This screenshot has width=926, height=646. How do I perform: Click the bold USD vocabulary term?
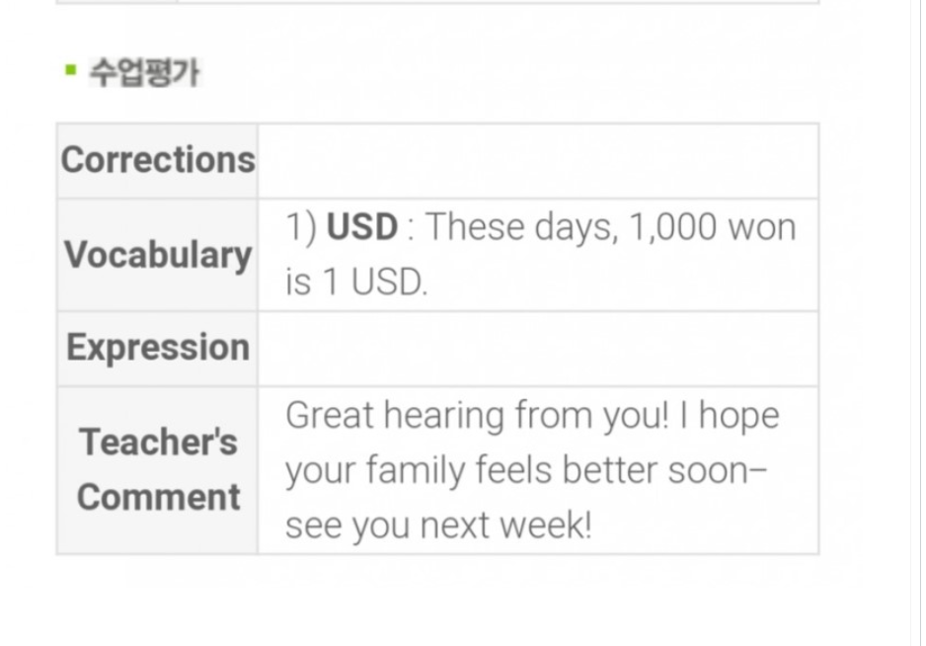tap(362, 226)
